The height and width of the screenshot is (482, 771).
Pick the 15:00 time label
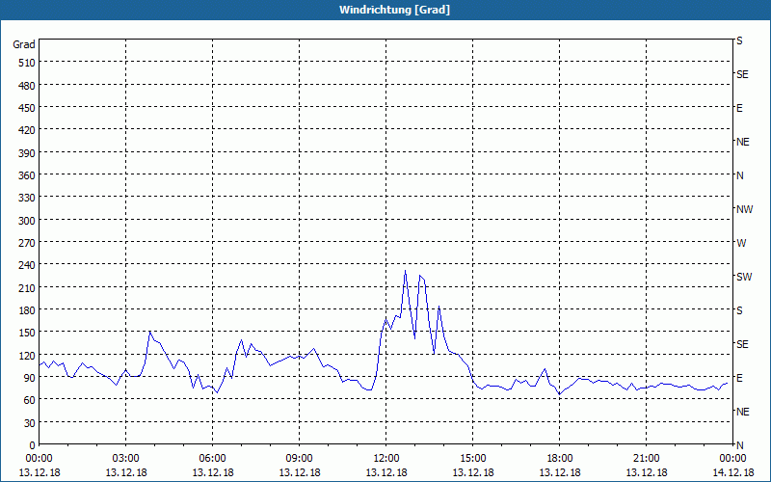[473, 459]
